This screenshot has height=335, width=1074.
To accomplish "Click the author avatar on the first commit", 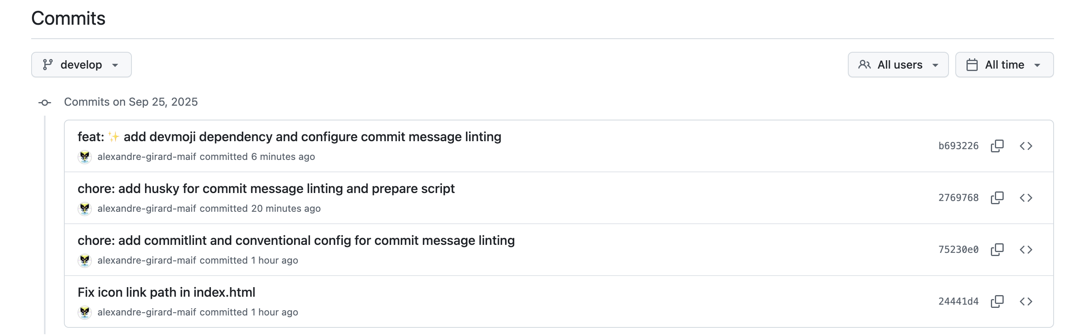I will 85,157.
